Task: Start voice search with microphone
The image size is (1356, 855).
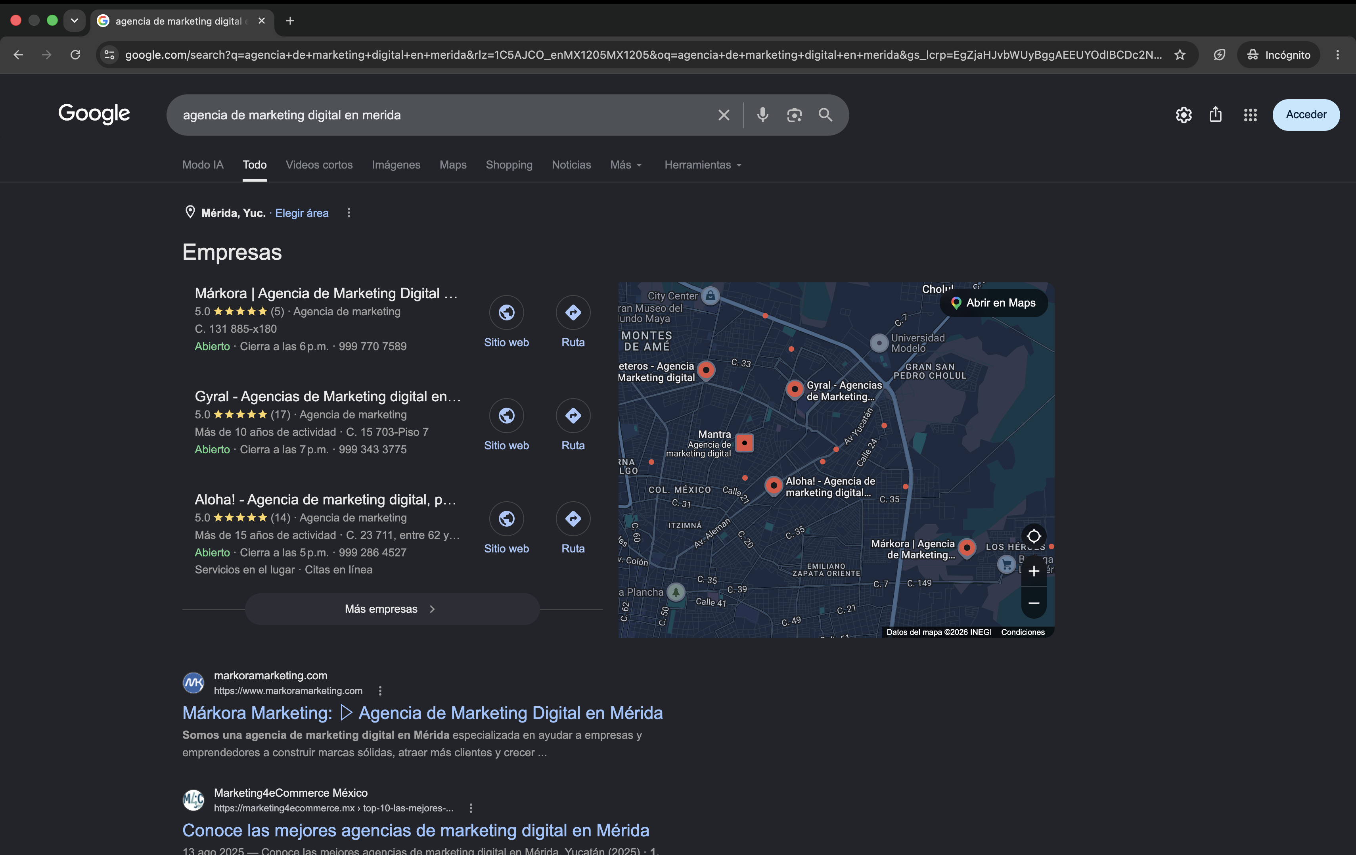Action: coord(762,115)
